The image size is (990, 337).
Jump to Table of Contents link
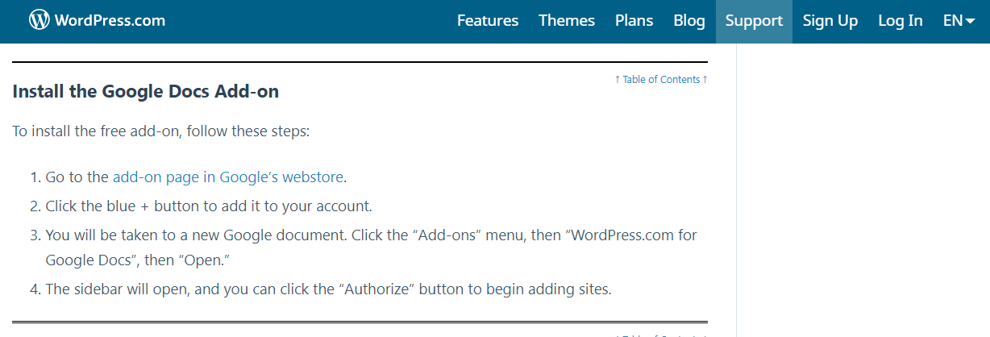point(661,79)
